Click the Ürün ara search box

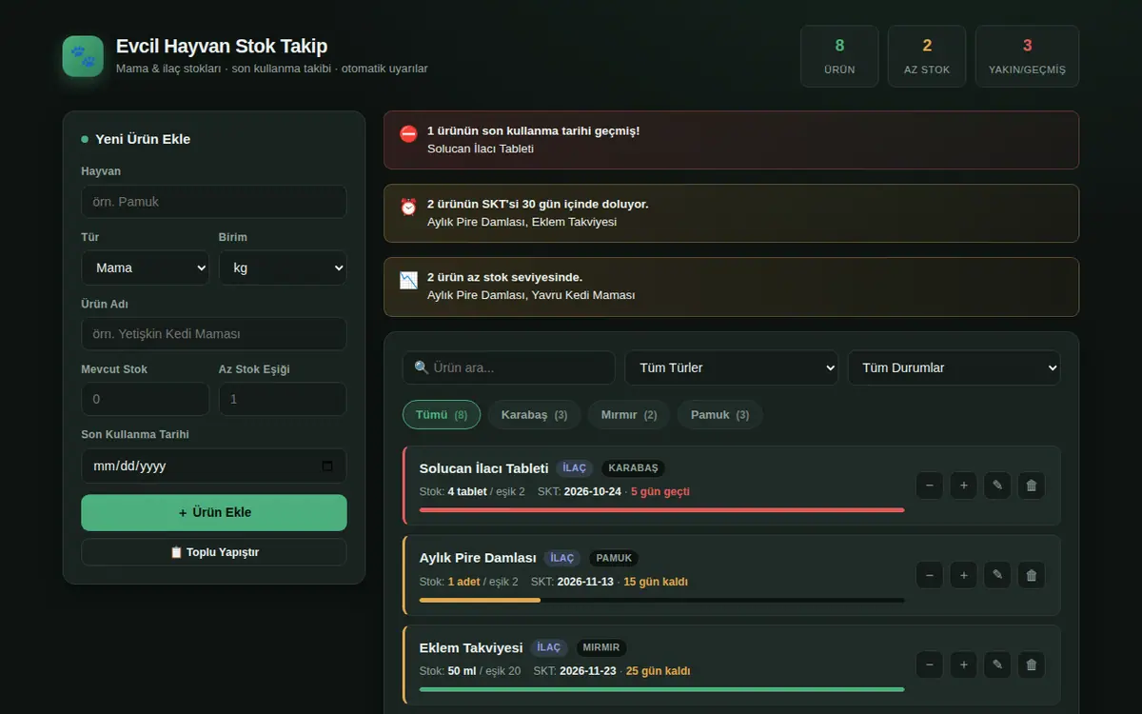(509, 367)
